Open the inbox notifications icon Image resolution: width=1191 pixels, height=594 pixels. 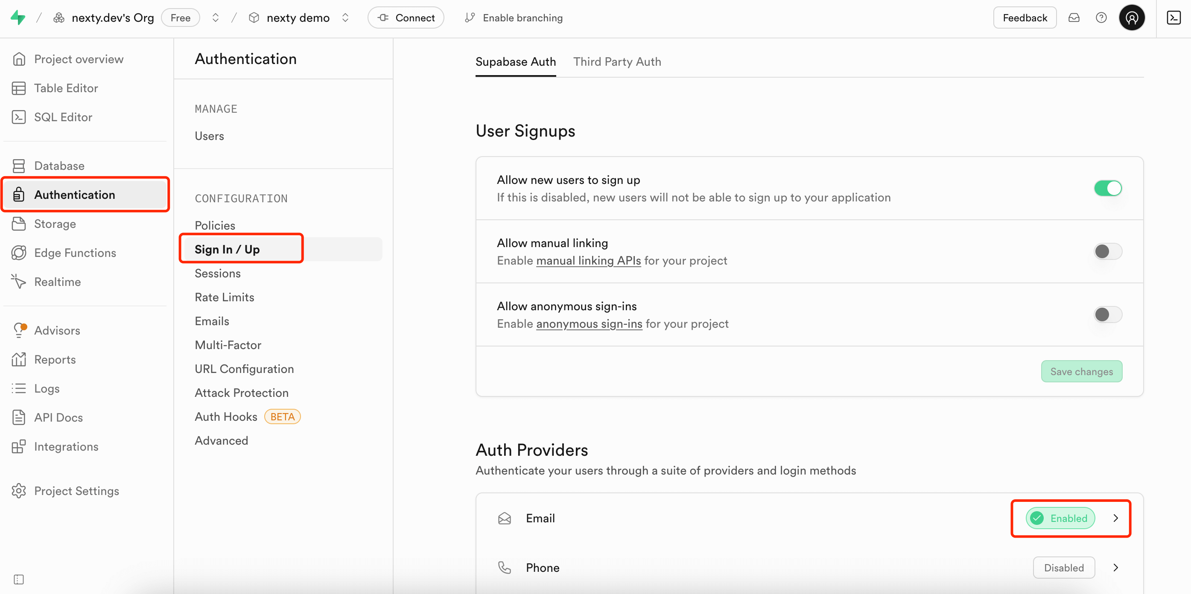pos(1074,17)
